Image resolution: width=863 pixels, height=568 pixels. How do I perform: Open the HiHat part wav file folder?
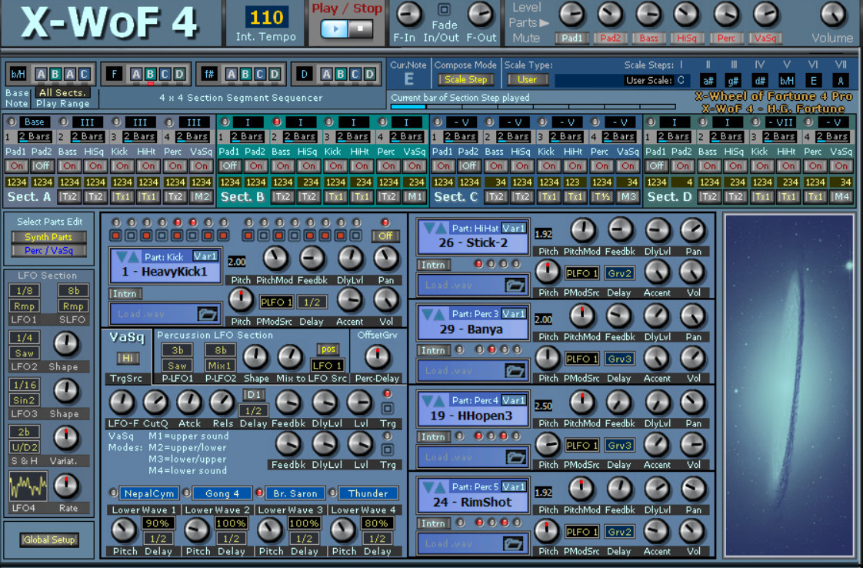515,286
